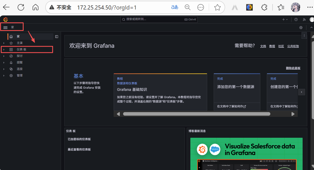Open the translate page icon in address bar

click(x=175, y=7)
